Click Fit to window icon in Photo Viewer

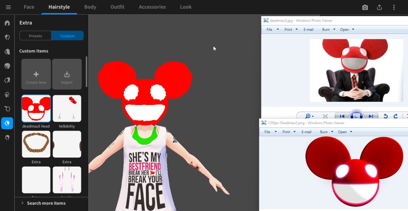click(x=325, y=116)
